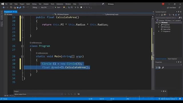Click in the Search Solution Explorer field
This screenshot has width=183, height=103.
coord(167,18)
